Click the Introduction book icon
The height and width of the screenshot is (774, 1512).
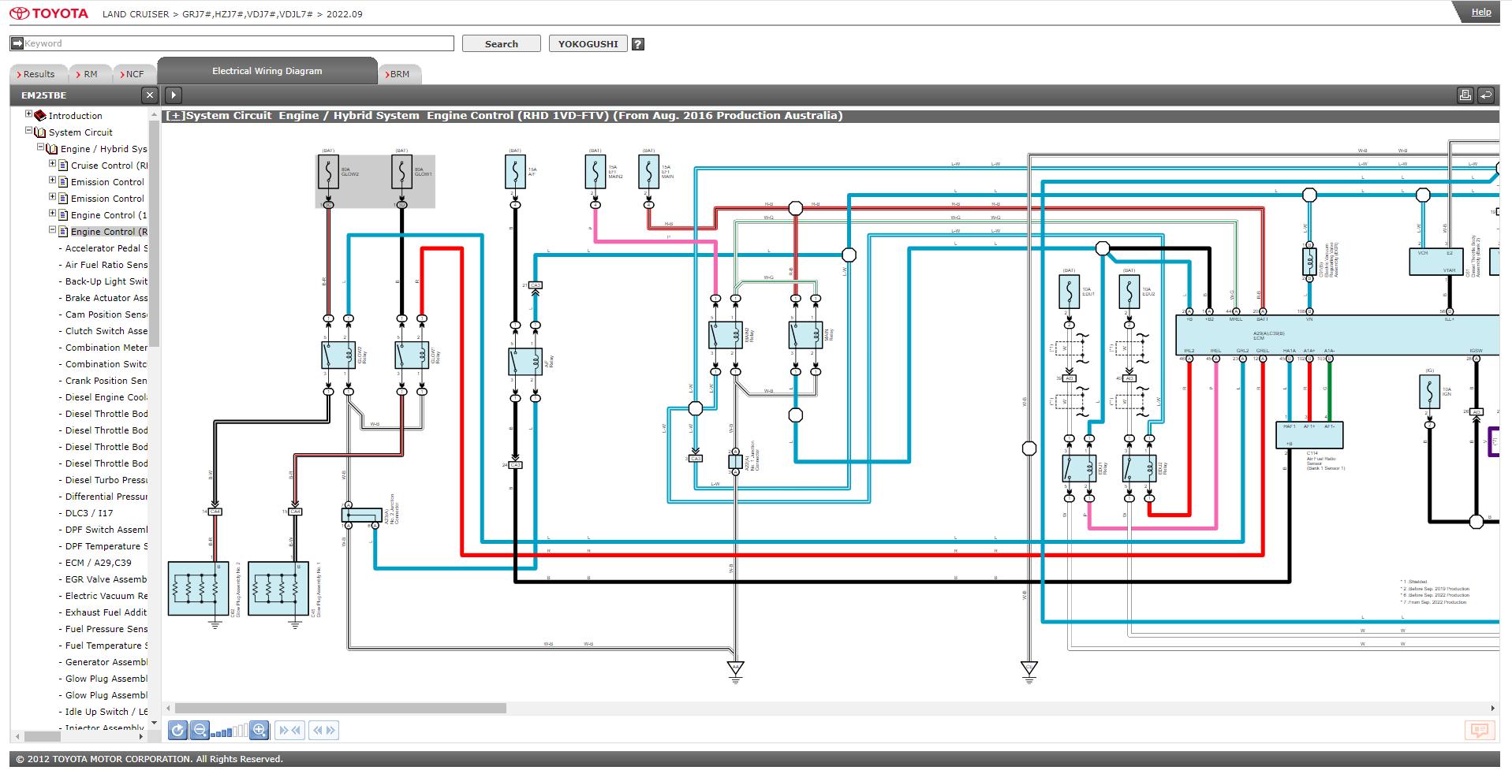[40, 116]
